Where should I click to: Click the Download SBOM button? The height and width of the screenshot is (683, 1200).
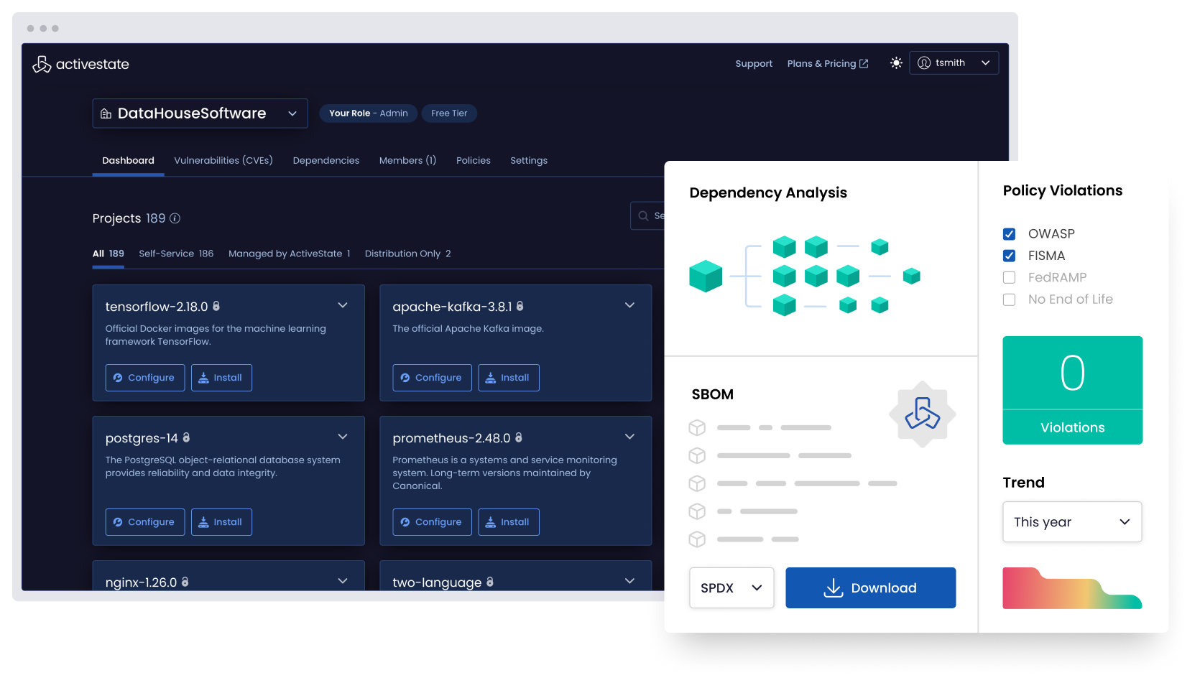tap(870, 588)
